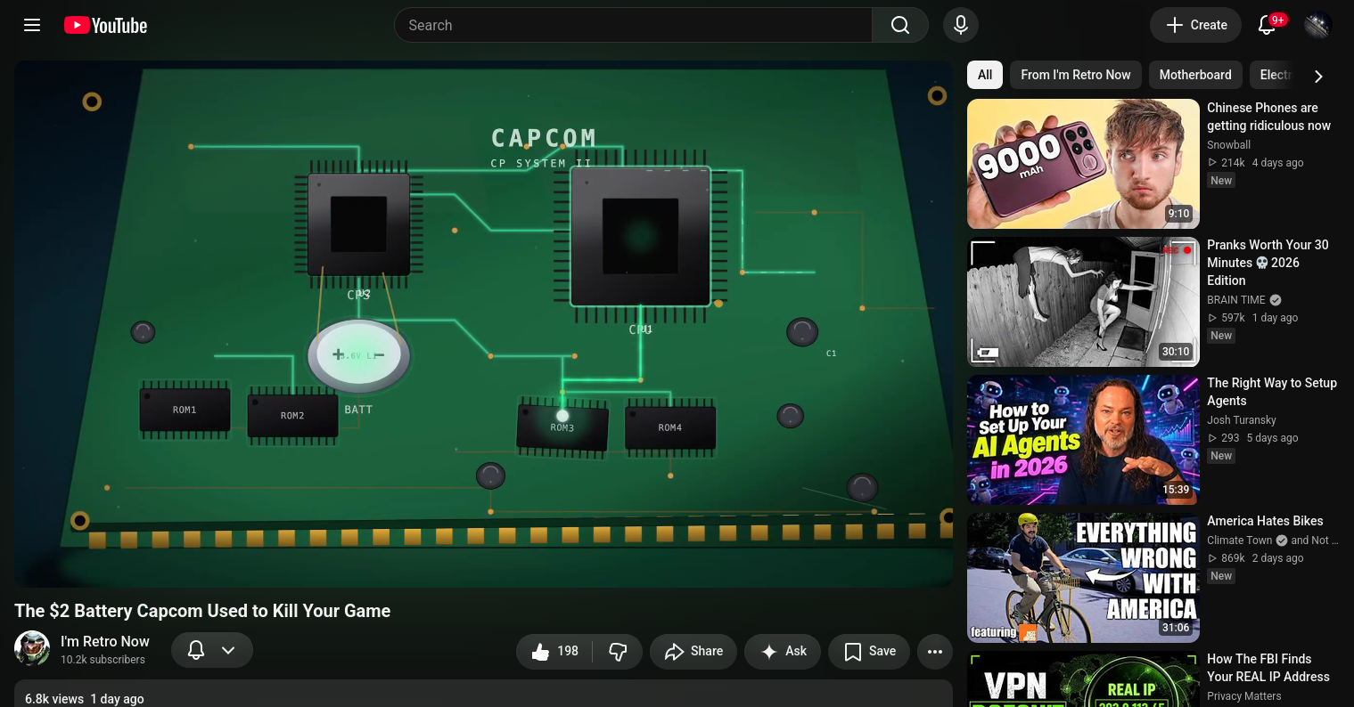Like the video with thumbs up
This screenshot has width=1354, height=707.
[x=555, y=651]
